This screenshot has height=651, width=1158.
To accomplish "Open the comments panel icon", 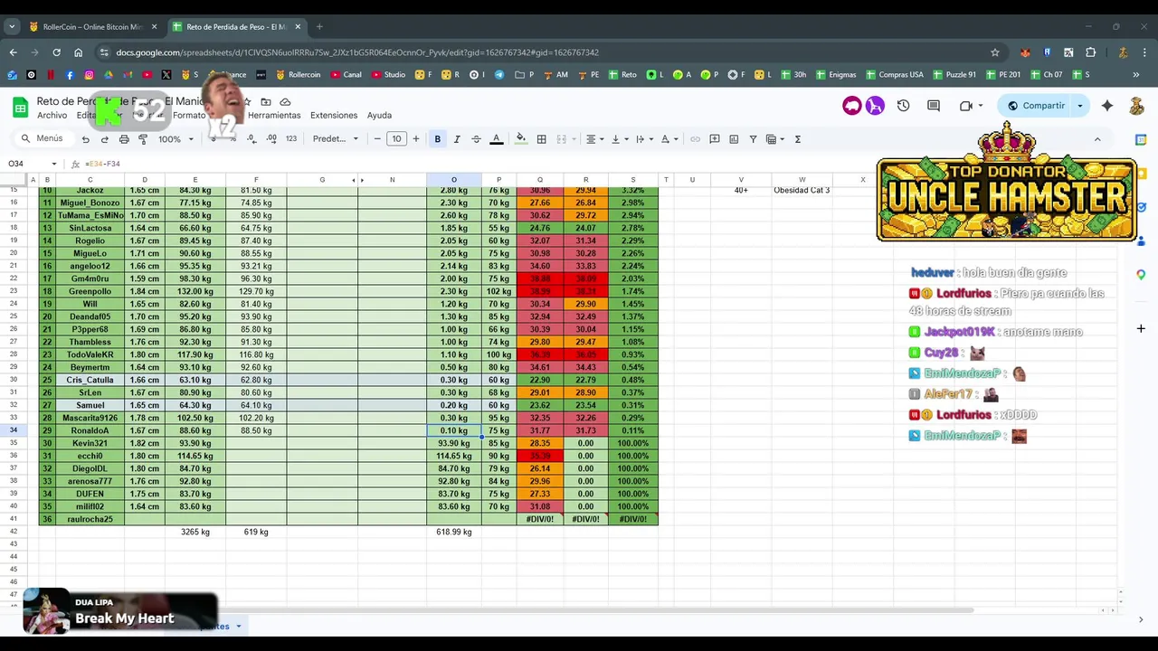I will click(934, 106).
